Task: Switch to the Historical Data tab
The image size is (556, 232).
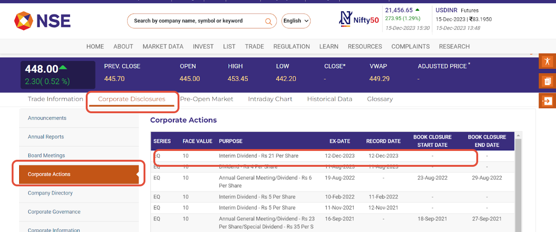Action: click(329, 99)
